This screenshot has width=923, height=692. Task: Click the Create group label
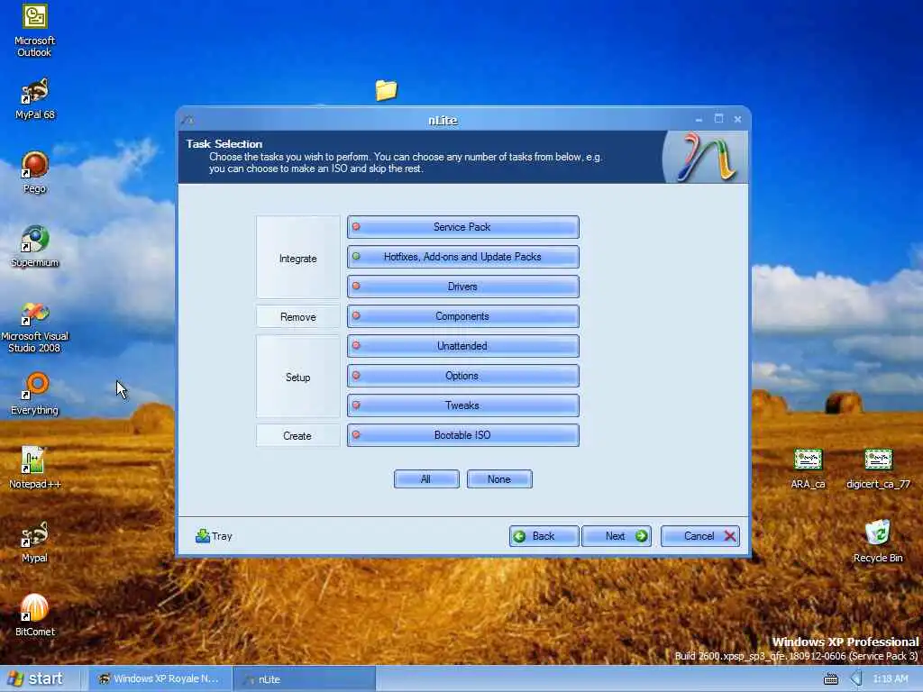point(297,436)
